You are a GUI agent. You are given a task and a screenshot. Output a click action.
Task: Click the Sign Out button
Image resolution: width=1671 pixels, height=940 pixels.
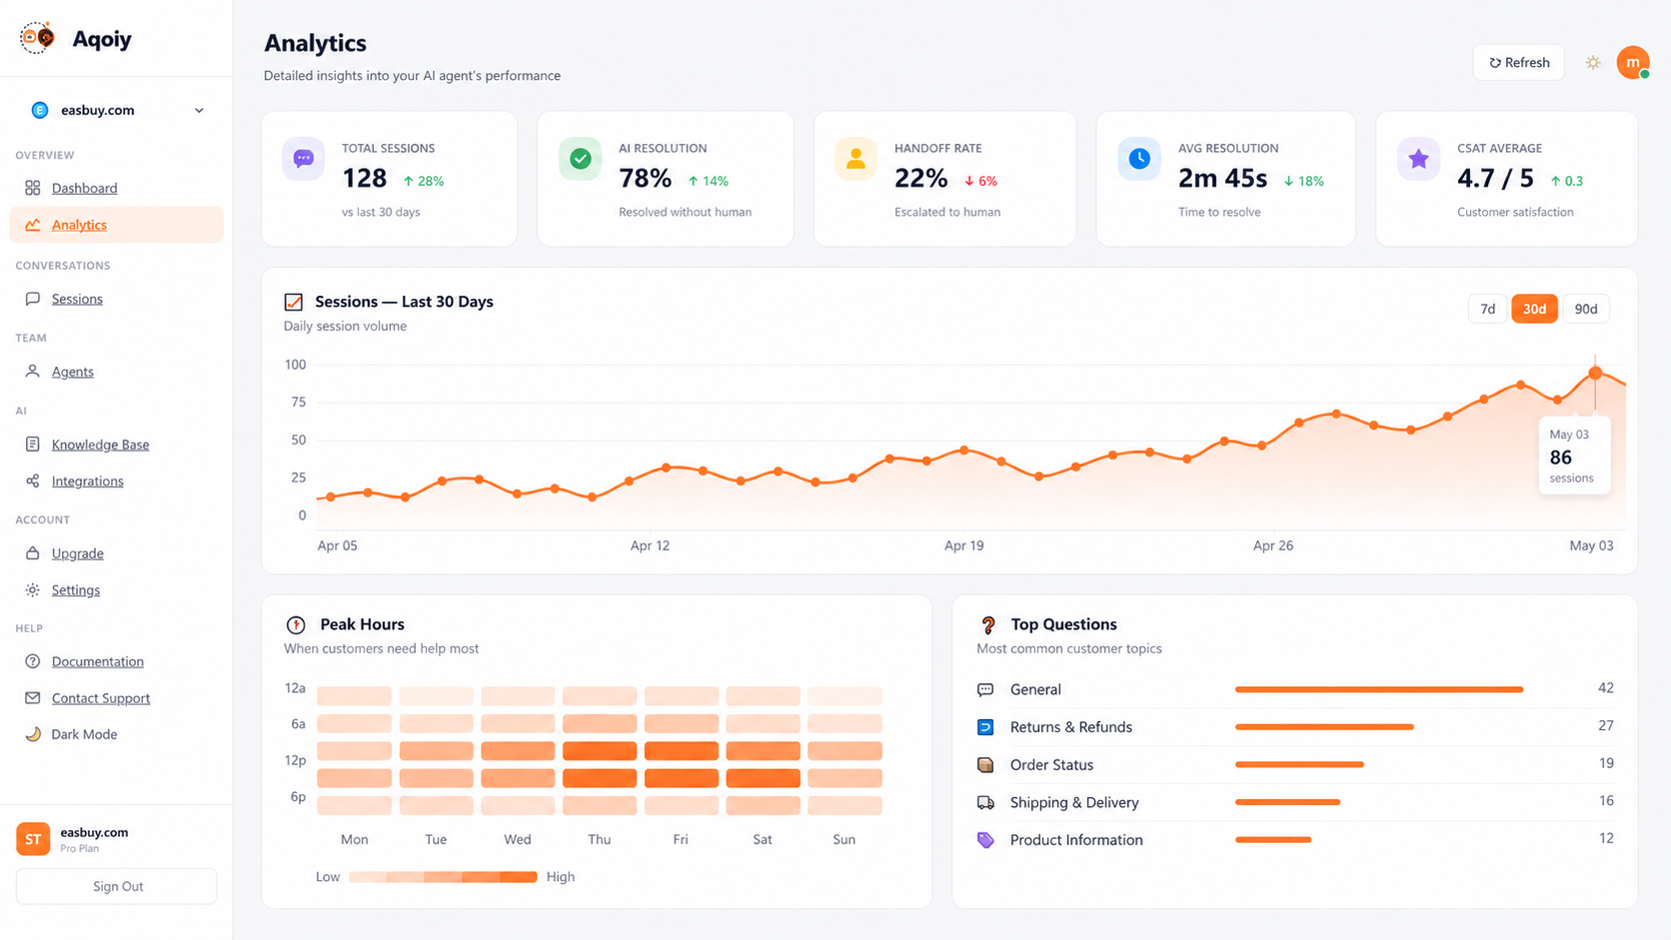pos(117,886)
